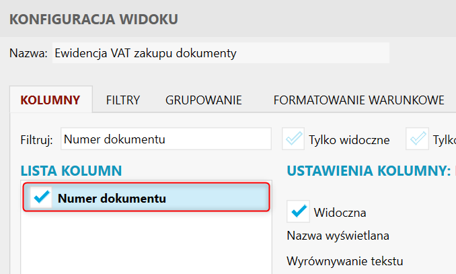Click the KONFIGURACJA WIDOKU title bar
456x274 pixels.
coord(228,19)
